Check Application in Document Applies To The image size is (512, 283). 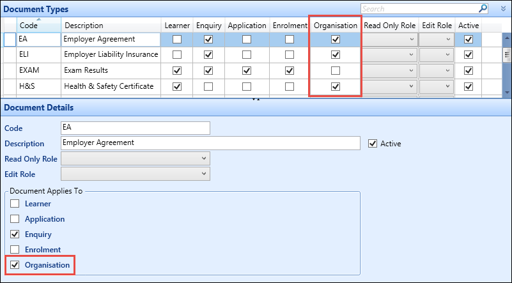pyautogui.click(x=15, y=219)
